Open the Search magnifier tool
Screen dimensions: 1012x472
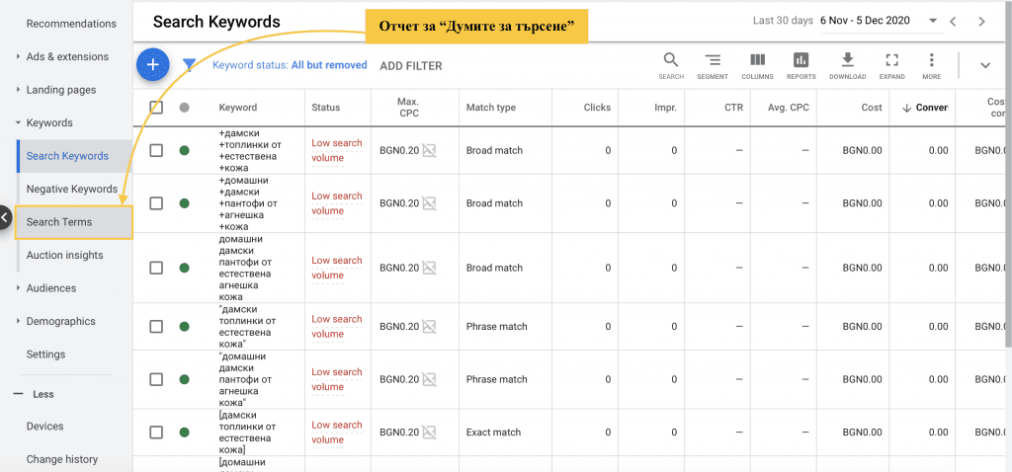671,65
